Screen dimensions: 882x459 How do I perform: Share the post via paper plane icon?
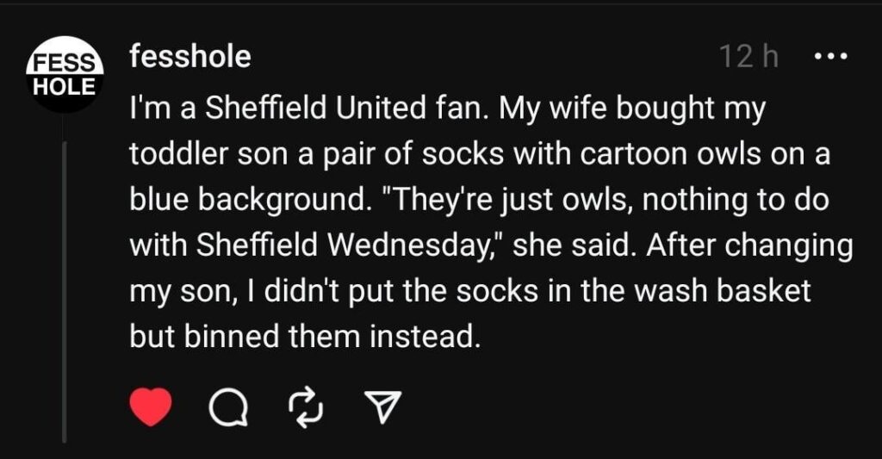[x=384, y=406]
